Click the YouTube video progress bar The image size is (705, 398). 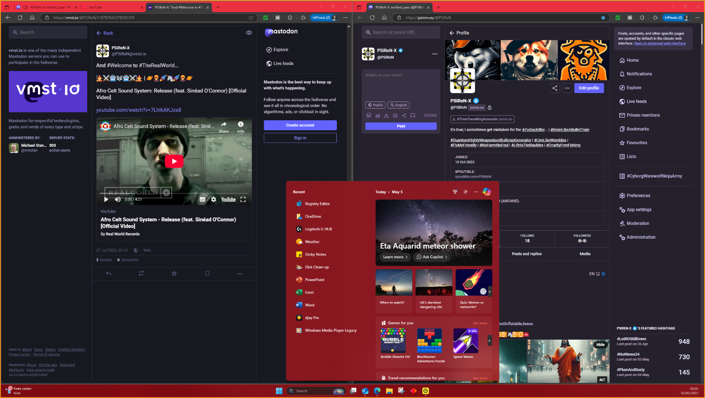(x=174, y=193)
